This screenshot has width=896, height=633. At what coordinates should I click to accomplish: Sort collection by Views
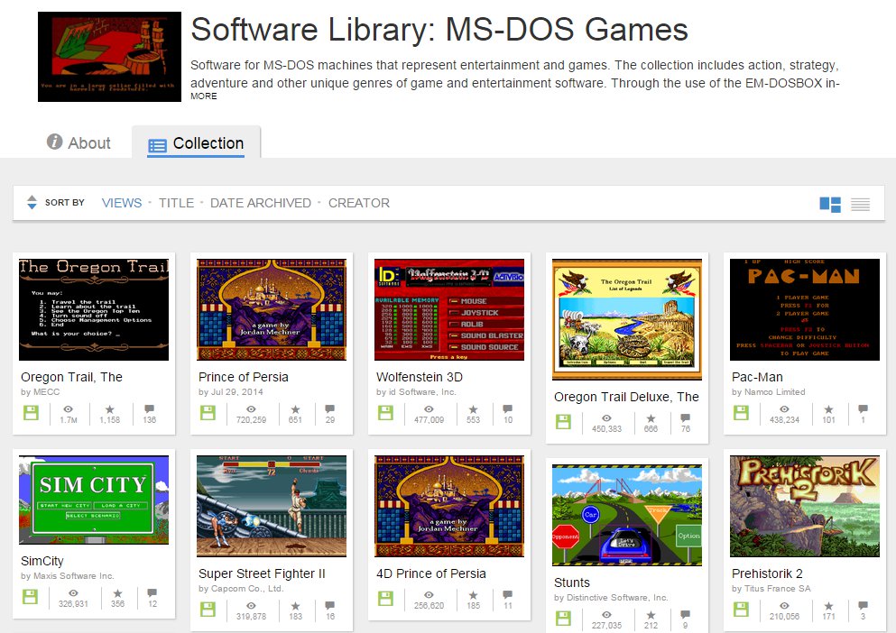click(122, 203)
